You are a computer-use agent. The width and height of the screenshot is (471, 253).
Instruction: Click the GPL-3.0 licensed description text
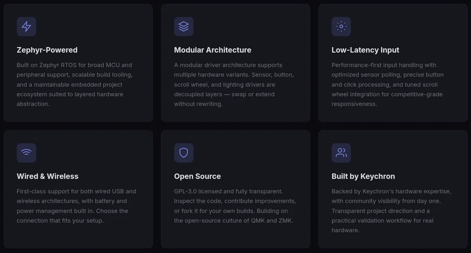[235, 206]
